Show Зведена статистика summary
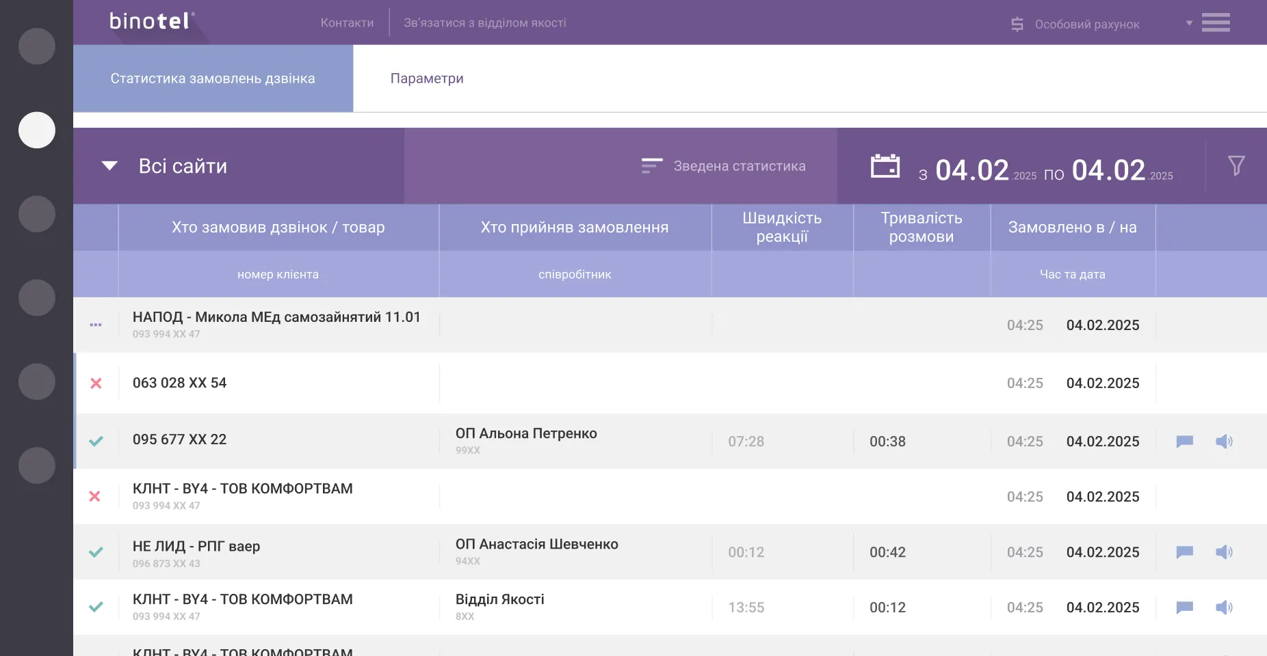This screenshot has width=1267, height=656. tap(724, 166)
